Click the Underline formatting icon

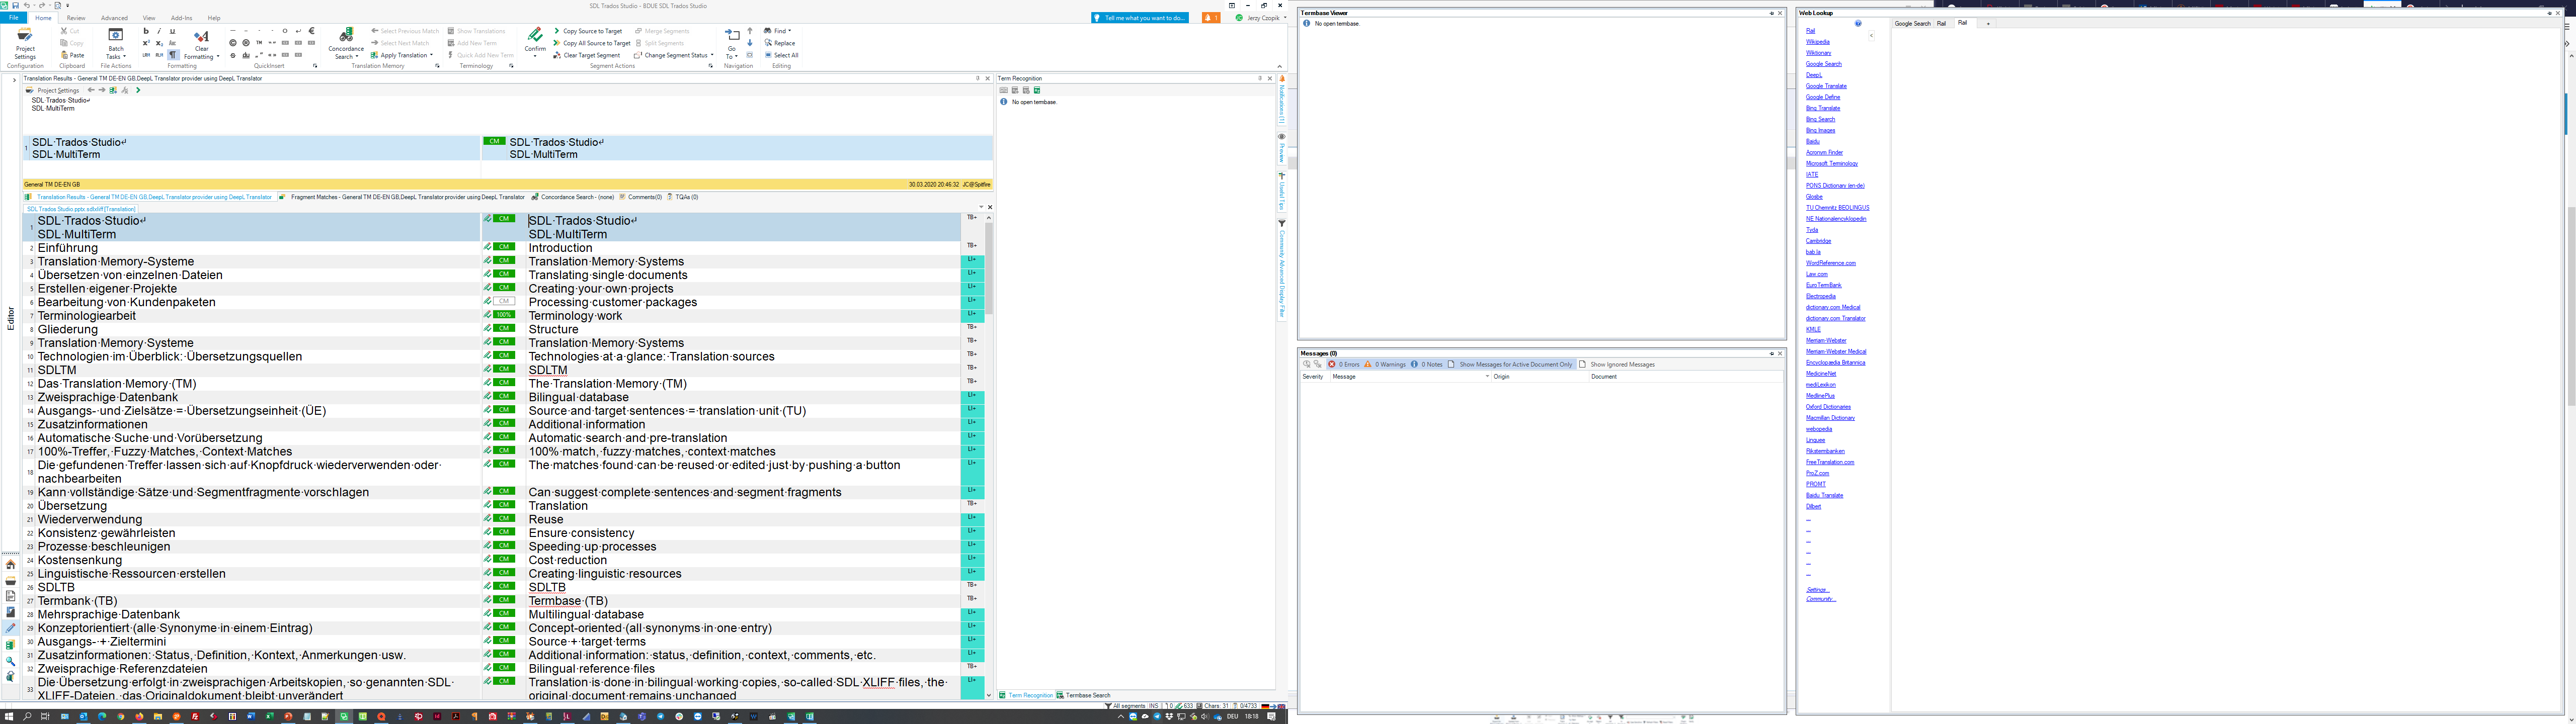172,31
